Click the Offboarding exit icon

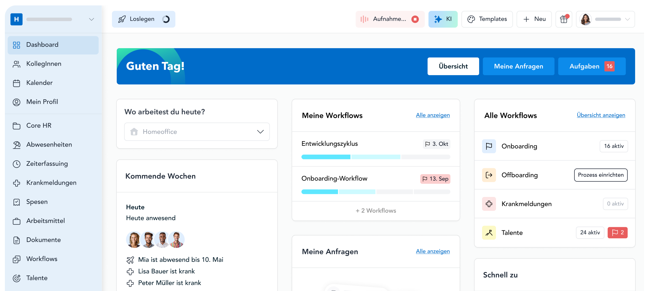(489, 175)
